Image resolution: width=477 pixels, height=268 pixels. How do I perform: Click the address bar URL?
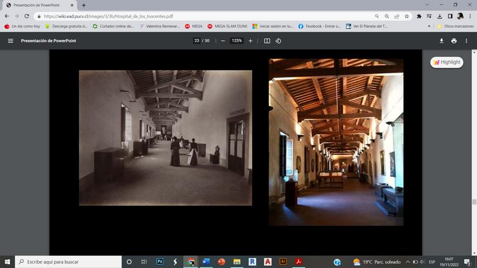(108, 16)
